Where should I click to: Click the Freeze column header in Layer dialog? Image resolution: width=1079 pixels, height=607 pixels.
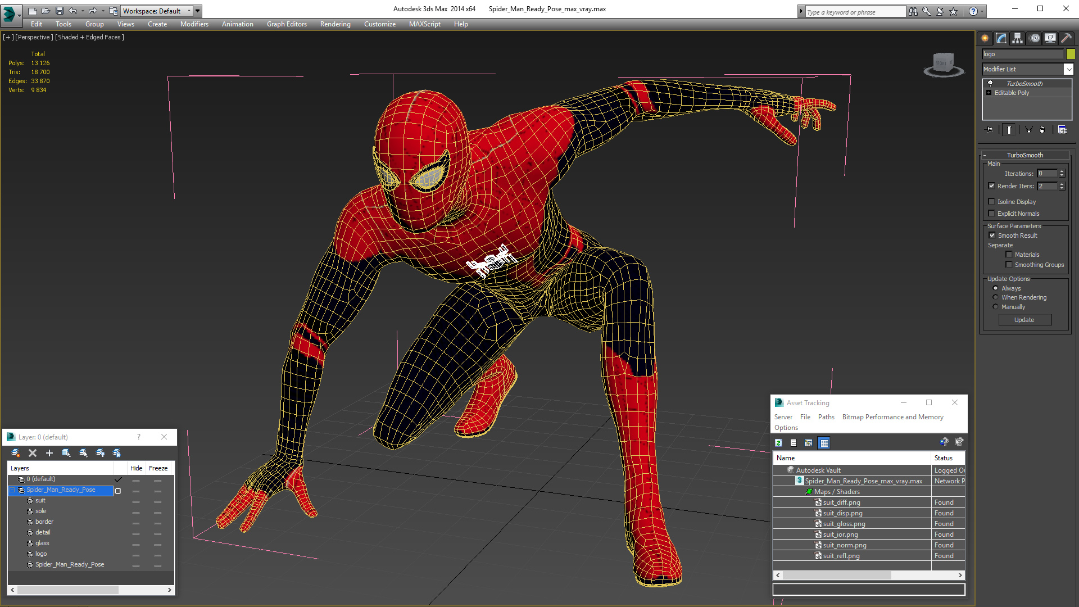coord(158,468)
